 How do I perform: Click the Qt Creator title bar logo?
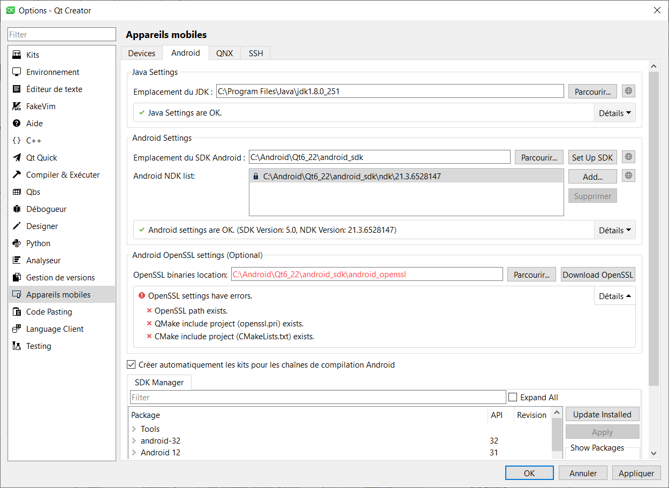[x=10, y=10]
